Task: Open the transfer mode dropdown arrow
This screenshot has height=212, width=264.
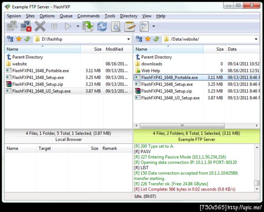Action: [154, 26]
